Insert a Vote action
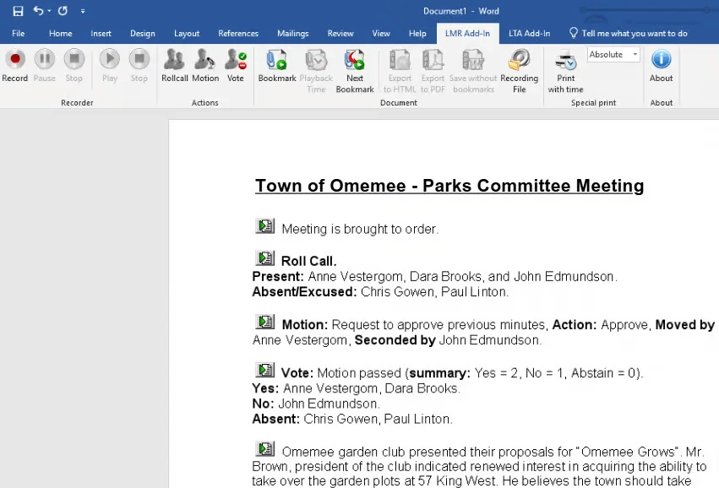The height and width of the screenshot is (488, 719). coord(236,66)
